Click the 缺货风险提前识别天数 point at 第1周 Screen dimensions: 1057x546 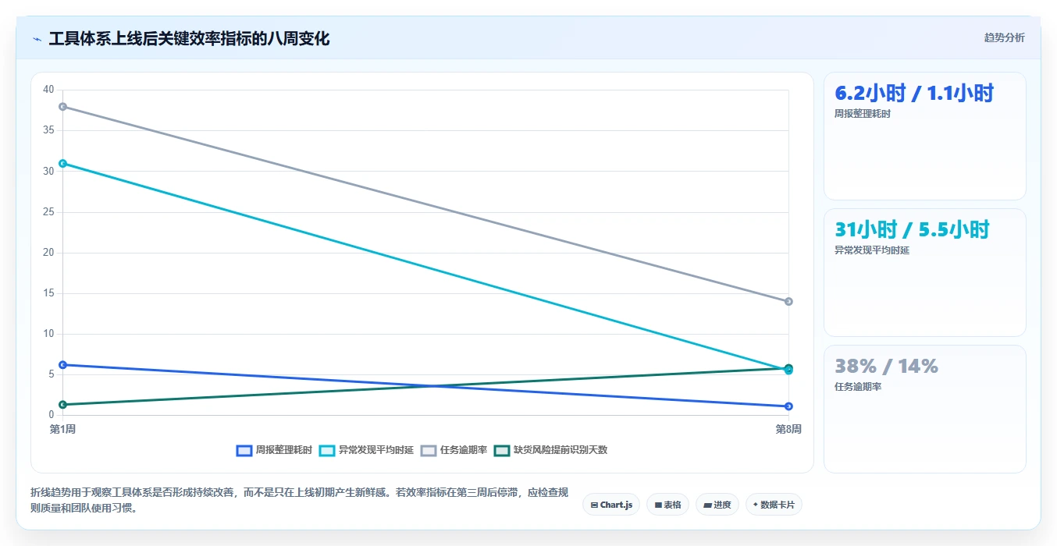62,404
